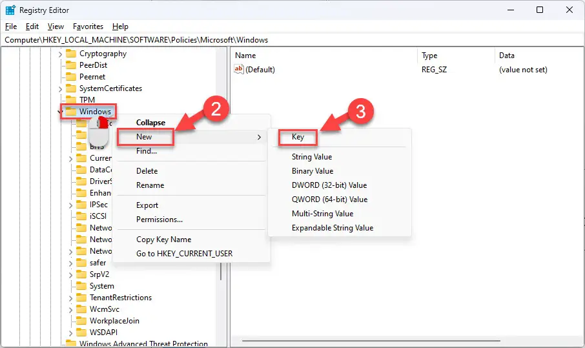This screenshot has width=585, height=348.
Task: Expand the WSDAPI key
Action: (x=70, y=333)
